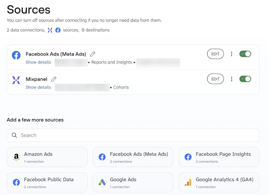Click the Google Analytics 4 icon

[x=188, y=182]
